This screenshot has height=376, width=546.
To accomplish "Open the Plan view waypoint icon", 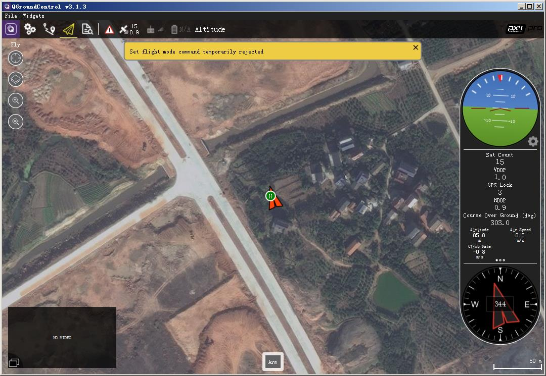I will (49, 29).
